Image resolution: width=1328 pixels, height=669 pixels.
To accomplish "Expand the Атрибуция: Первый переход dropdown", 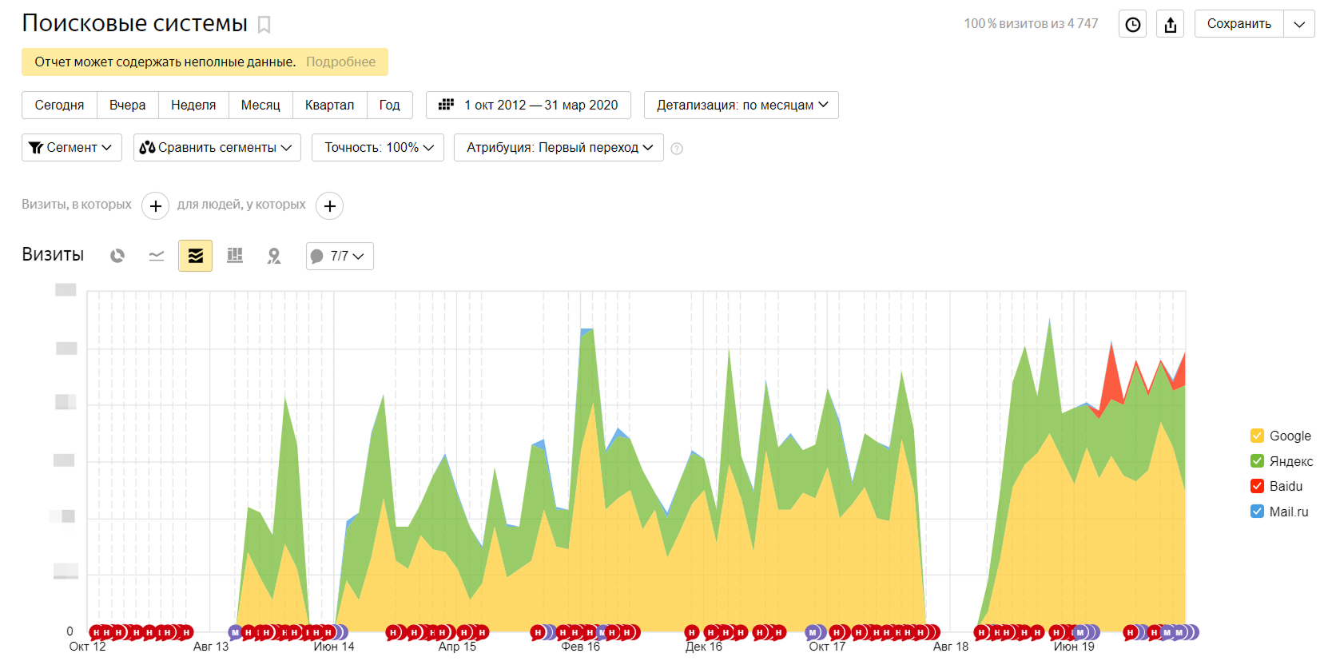I will [x=559, y=147].
